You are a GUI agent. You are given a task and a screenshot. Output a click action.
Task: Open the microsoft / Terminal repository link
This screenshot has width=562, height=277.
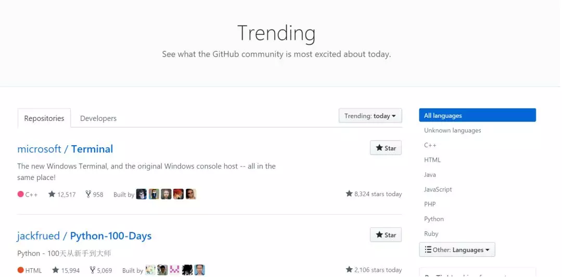click(65, 149)
